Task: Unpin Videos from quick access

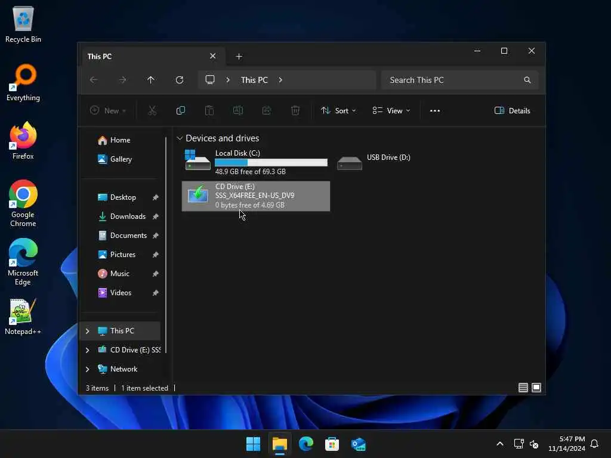Action: [x=156, y=293]
